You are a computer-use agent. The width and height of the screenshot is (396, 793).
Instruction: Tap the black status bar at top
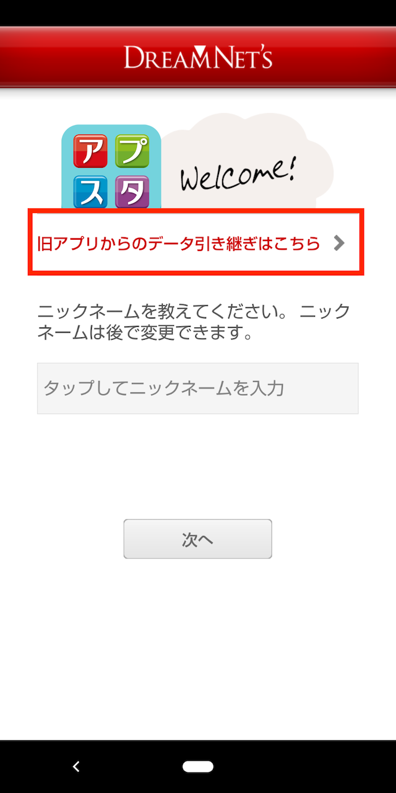[x=198, y=13]
